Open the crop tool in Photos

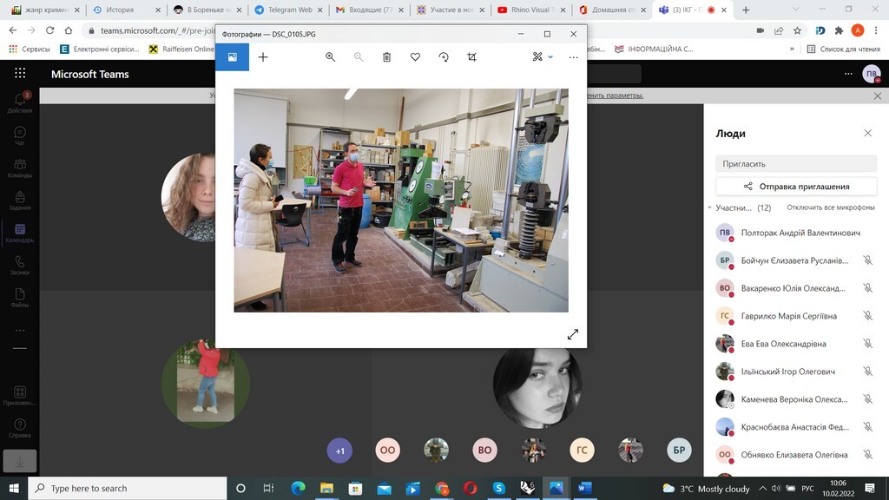pyautogui.click(x=471, y=57)
